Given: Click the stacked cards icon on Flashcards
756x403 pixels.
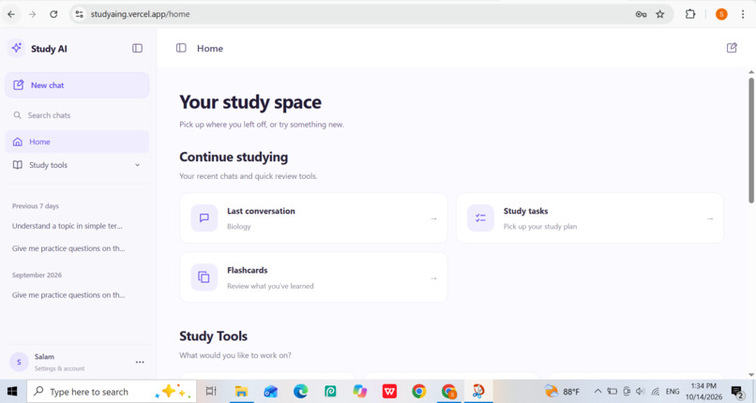Looking at the screenshot, I should 204,277.
